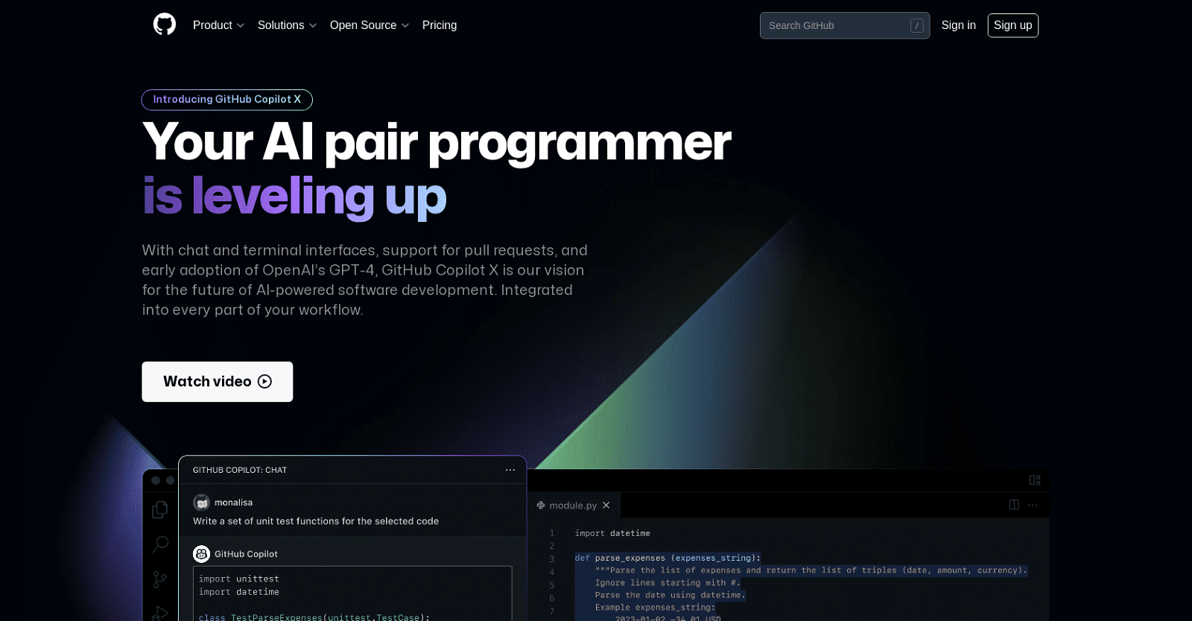Select the module.py editor tab
This screenshot has width=1192, height=621.
574,506
